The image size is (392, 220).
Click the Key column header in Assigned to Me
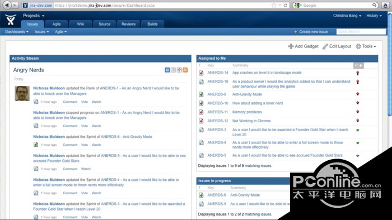point(211,65)
